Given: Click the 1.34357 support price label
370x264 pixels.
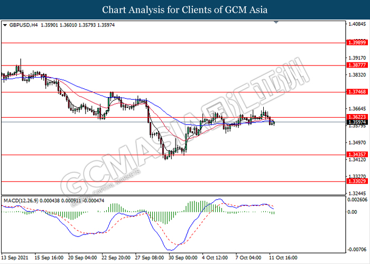Looking at the screenshot, I should click(x=357, y=154).
